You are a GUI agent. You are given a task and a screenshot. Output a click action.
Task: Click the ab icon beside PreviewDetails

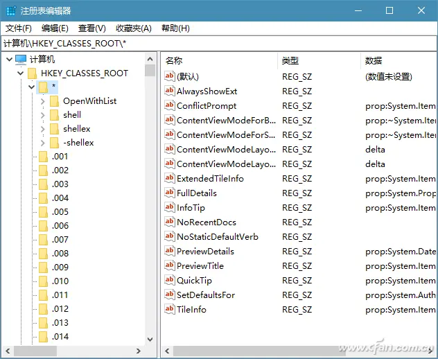170,251
